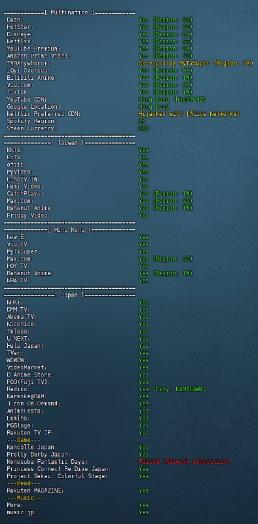Image resolution: width=258 pixels, height=524 pixels.
Task: Select the "YouTube Premium:" label
Action: 33,48
